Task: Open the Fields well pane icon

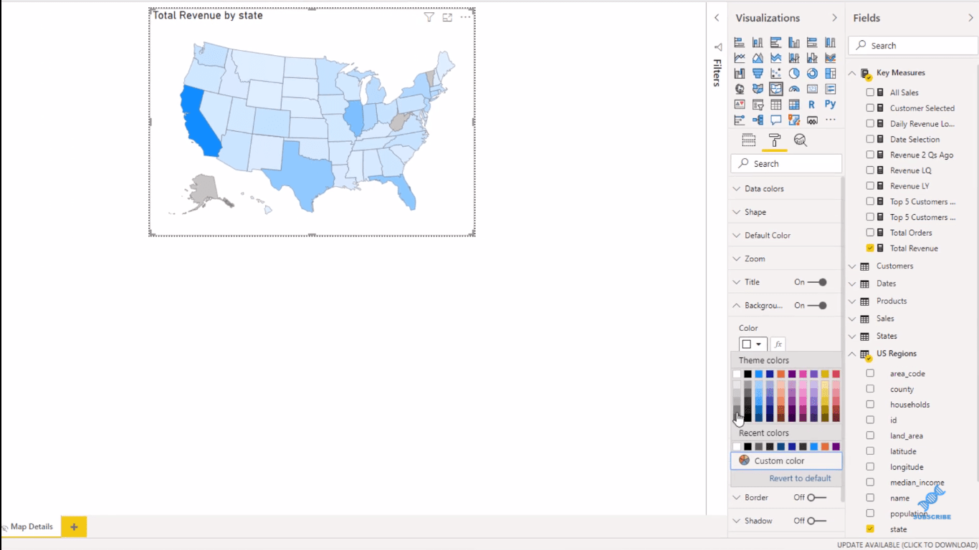Action: click(x=748, y=140)
